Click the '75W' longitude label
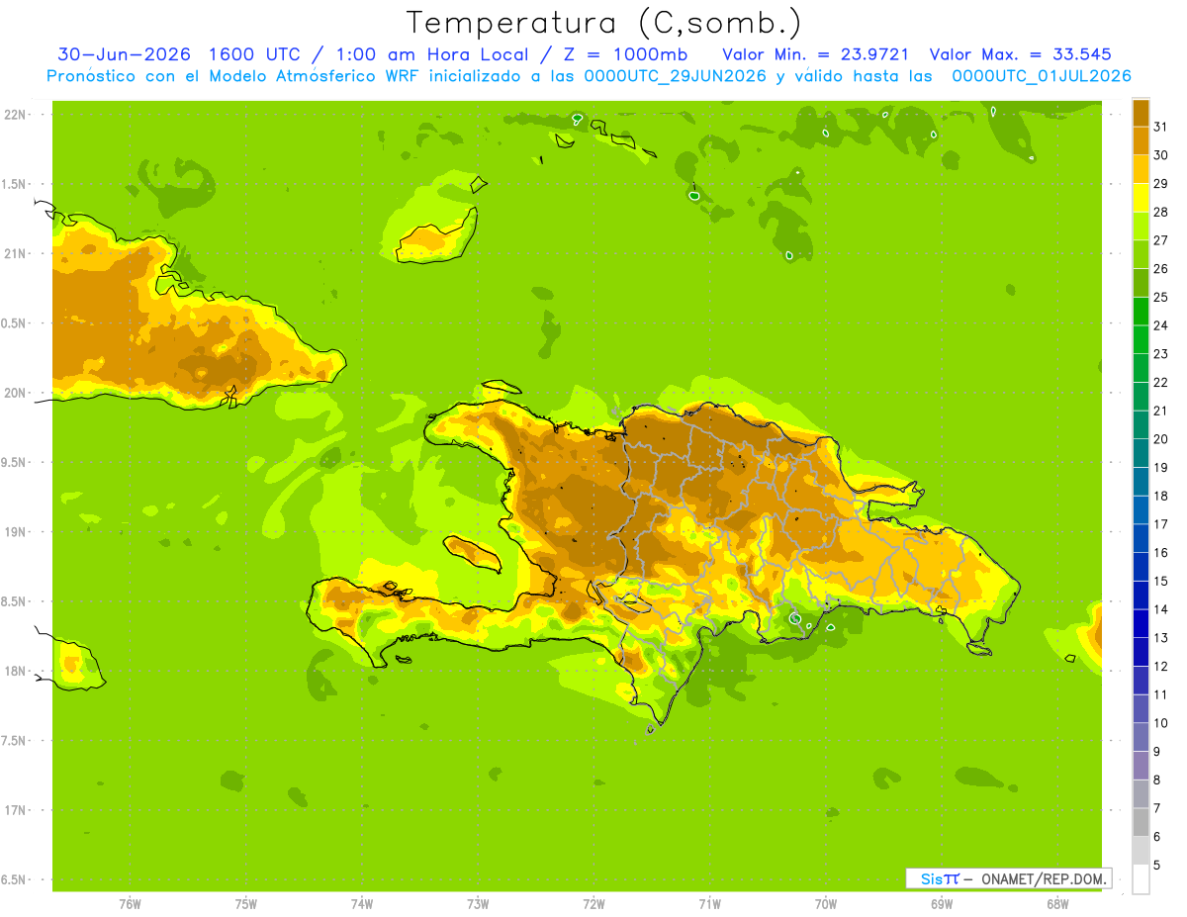The height and width of the screenshot is (917, 1187). pyautogui.click(x=245, y=904)
